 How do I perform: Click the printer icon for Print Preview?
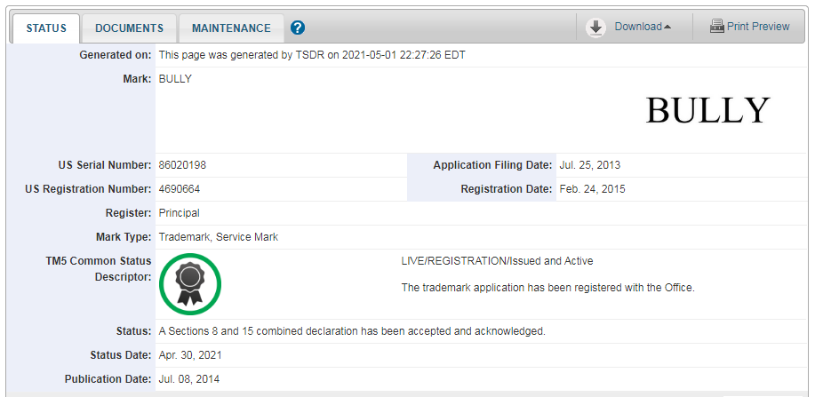click(716, 27)
